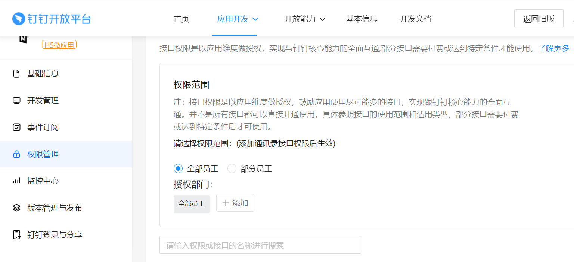
Task: Open the 了解更多 link
Action: (553, 48)
